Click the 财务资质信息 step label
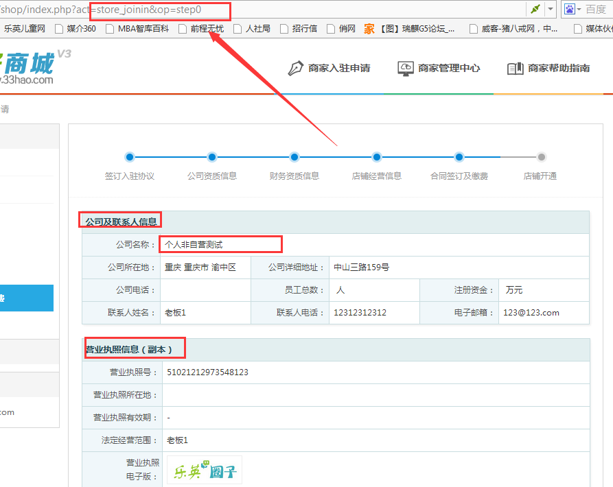Image resolution: width=613 pixels, height=487 pixels. [294, 176]
